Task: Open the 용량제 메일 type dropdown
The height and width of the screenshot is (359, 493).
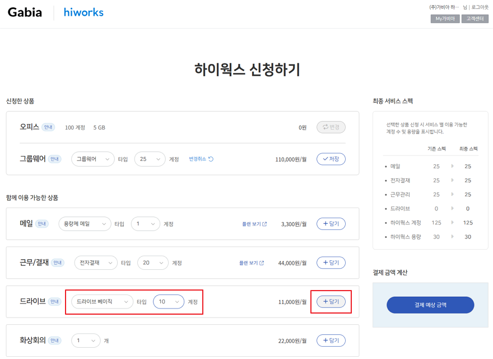Action: (x=84, y=224)
